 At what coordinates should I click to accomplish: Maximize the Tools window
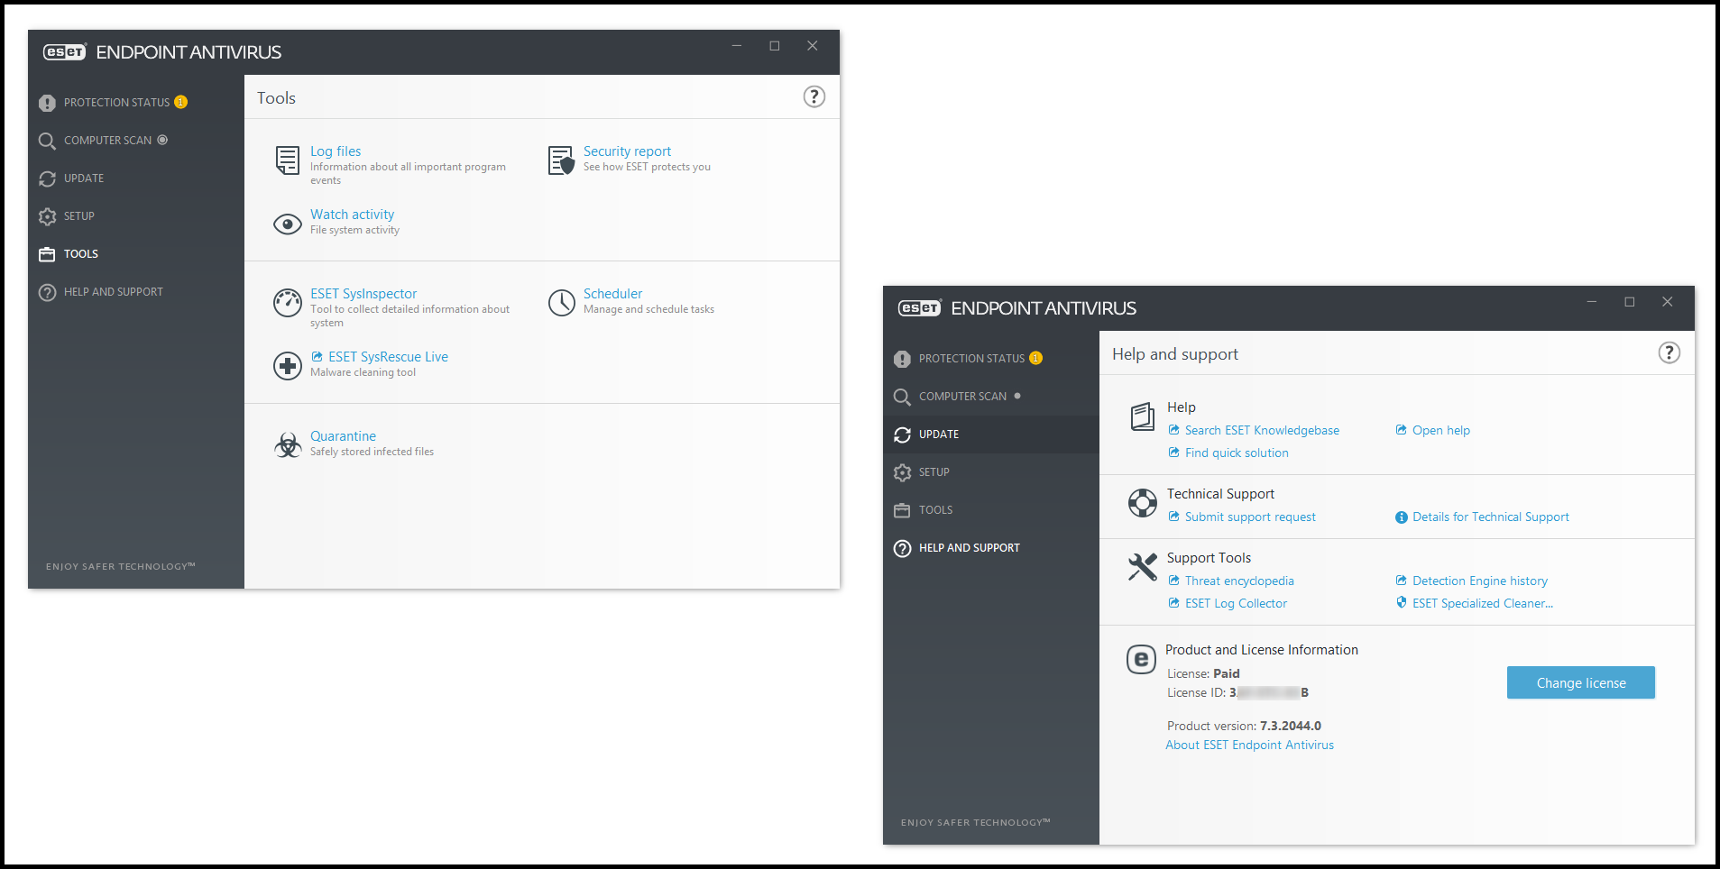click(x=774, y=46)
